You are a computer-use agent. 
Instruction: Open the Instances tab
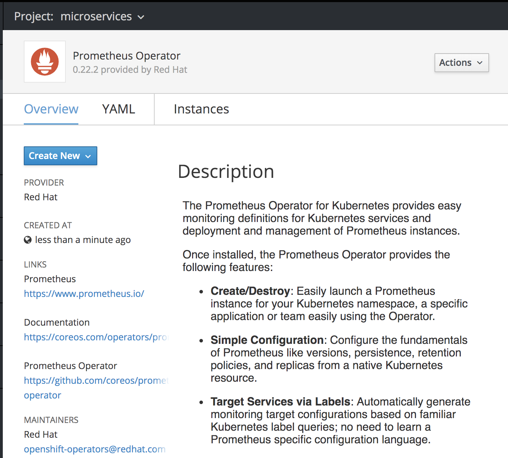click(201, 109)
